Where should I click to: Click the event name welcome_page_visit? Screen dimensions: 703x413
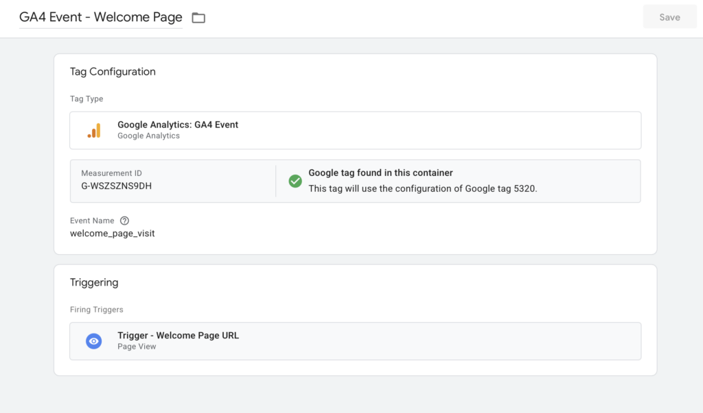[113, 233]
